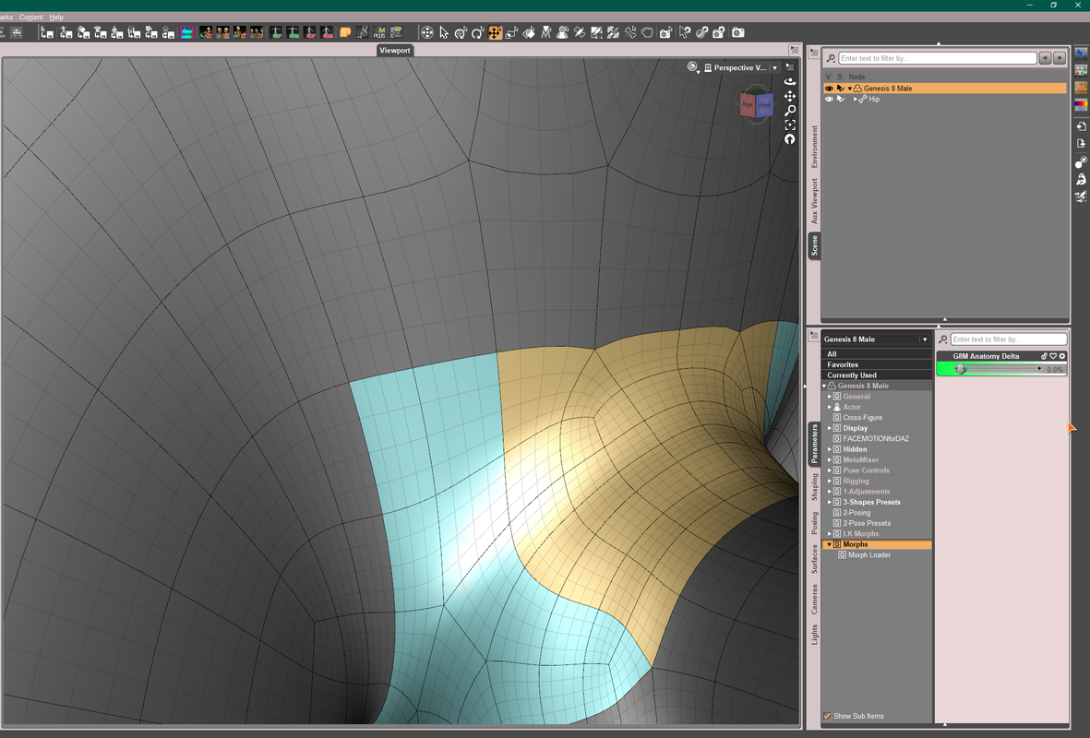Click the Morph Loader item
This screenshot has height=738, width=1090.
(x=869, y=555)
